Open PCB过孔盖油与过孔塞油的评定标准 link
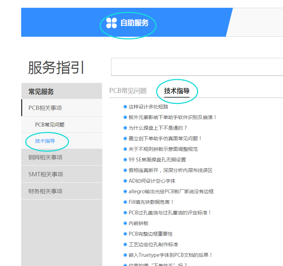Screen dimensions: 283x266 [x=169, y=213]
